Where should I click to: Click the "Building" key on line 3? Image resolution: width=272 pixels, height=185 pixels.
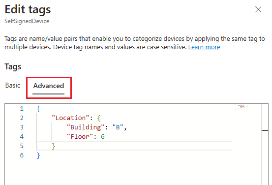pos(86,127)
